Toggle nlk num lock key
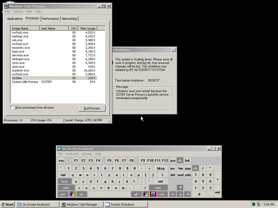 tap(195, 168)
